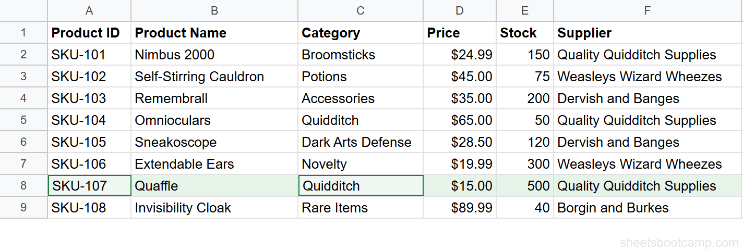Select the Nimbus 2000 cell

[214, 55]
